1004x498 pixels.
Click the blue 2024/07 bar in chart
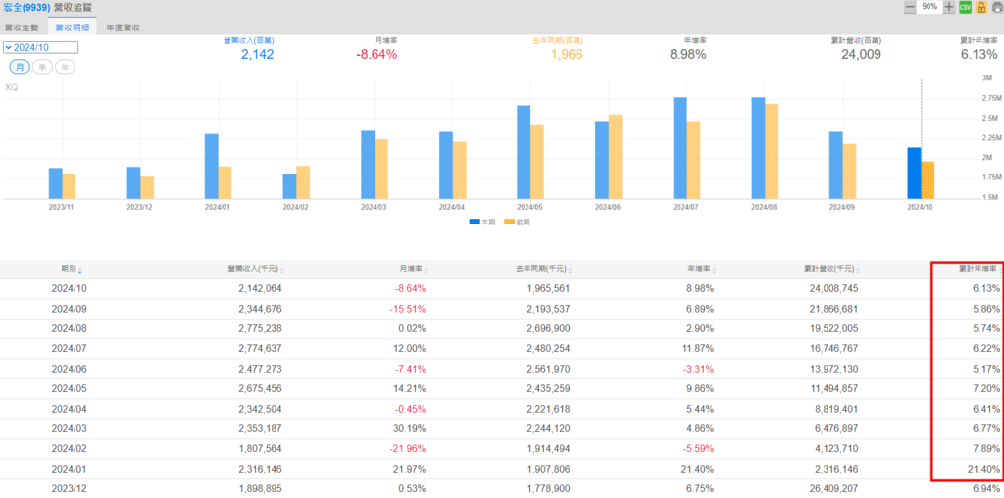tap(680, 148)
